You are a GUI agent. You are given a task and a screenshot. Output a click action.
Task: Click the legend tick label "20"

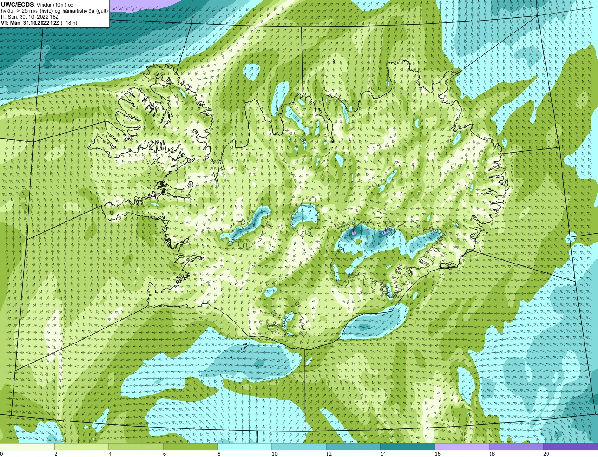pyautogui.click(x=546, y=454)
